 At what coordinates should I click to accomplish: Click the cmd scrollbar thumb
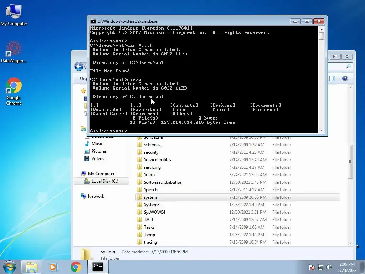[322, 36]
